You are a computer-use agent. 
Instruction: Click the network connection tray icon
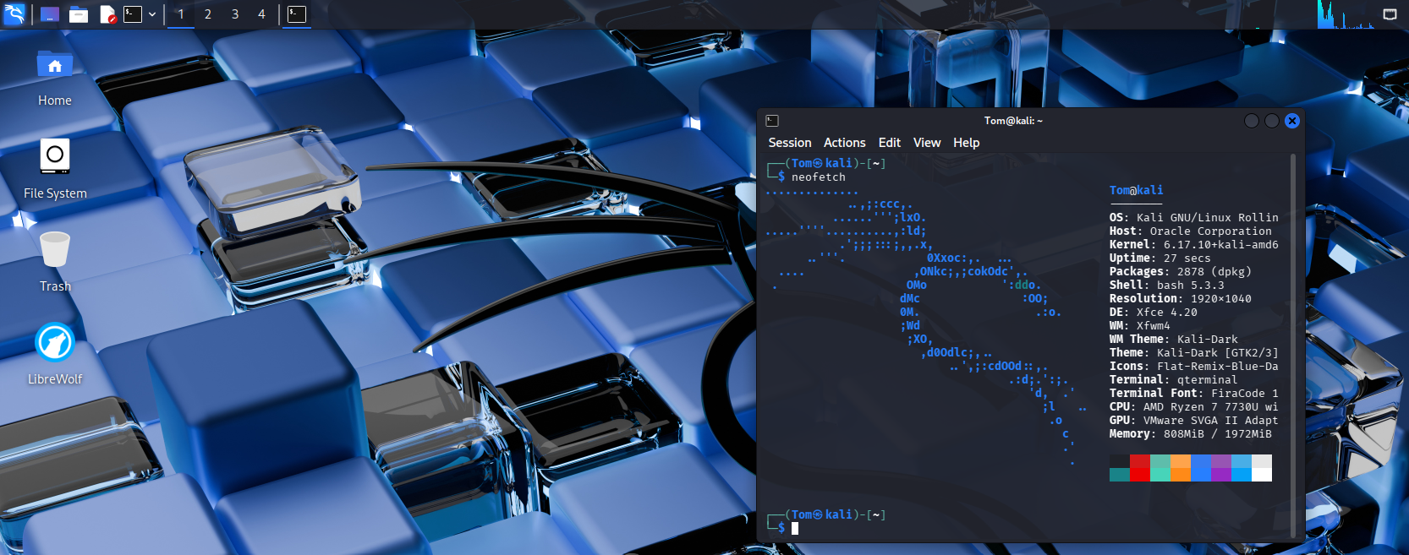coord(1390,14)
